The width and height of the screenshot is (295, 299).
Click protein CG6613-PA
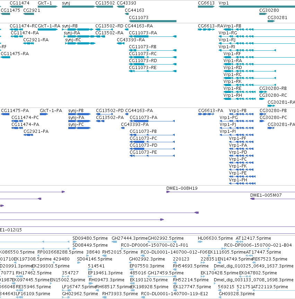(211, 111)
